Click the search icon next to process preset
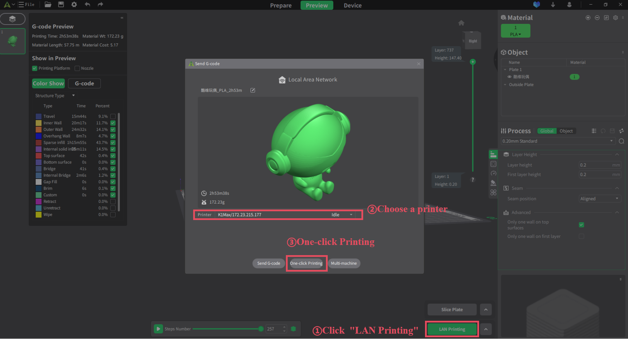The height and width of the screenshot is (339, 628). click(x=621, y=141)
